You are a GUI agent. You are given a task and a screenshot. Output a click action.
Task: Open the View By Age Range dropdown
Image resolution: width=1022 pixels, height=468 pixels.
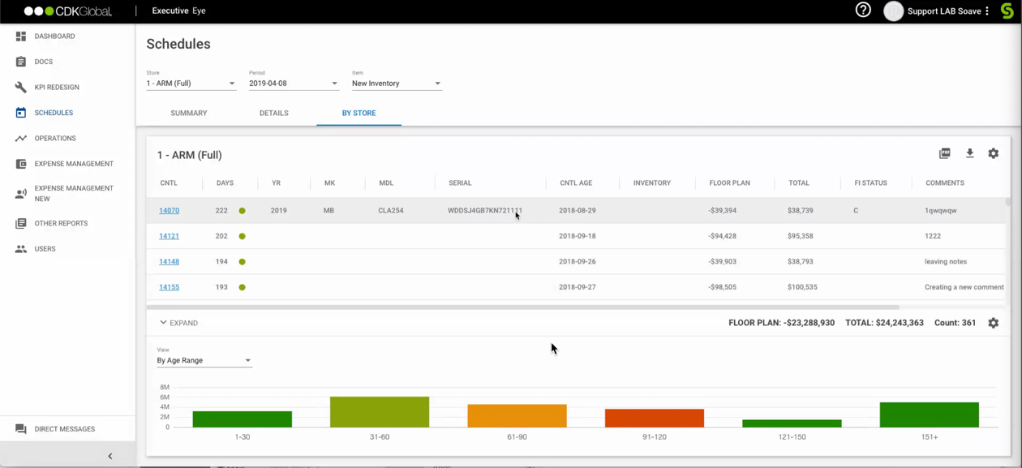pyautogui.click(x=204, y=360)
